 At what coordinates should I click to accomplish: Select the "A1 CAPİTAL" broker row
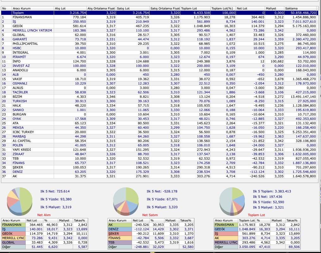point(159,141)
